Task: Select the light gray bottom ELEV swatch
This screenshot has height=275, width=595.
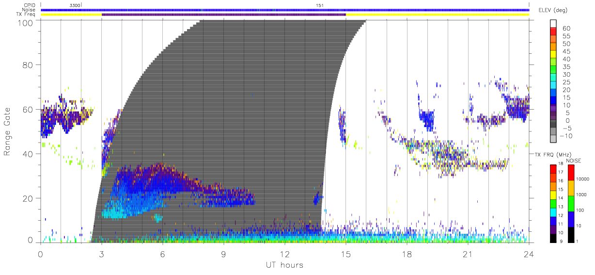Action: point(554,139)
